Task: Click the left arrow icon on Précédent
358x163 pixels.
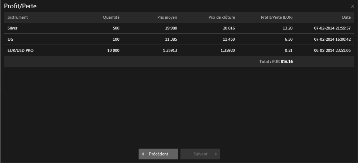Action: 143,154
